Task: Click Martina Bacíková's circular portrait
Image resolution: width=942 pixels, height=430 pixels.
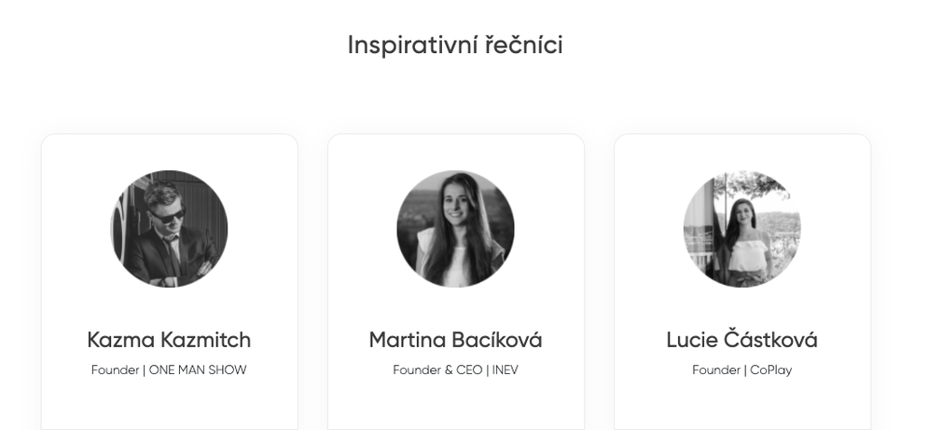Action: click(x=455, y=228)
